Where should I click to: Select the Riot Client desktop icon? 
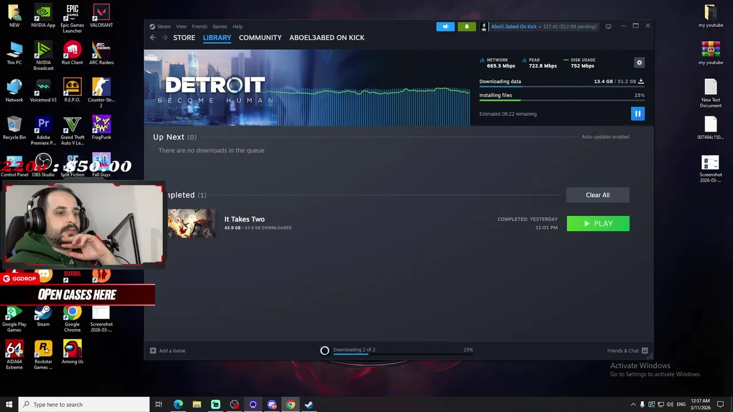point(72,53)
